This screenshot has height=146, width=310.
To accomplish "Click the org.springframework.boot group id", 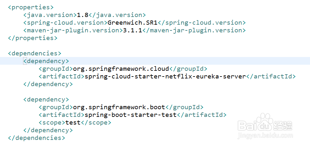I will pyautogui.click(x=119, y=107).
